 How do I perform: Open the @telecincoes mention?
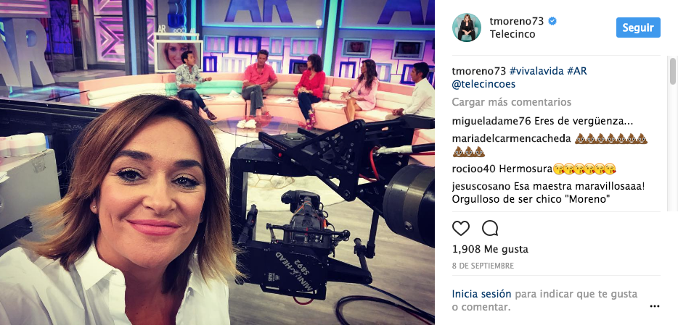coord(483,85)
